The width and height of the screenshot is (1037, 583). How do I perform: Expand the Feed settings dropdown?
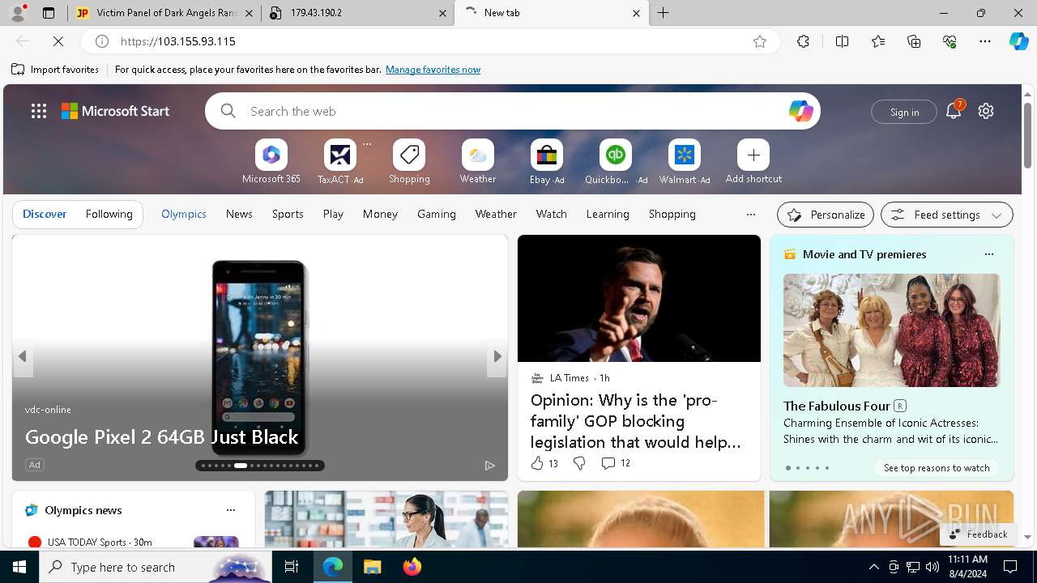946,215
